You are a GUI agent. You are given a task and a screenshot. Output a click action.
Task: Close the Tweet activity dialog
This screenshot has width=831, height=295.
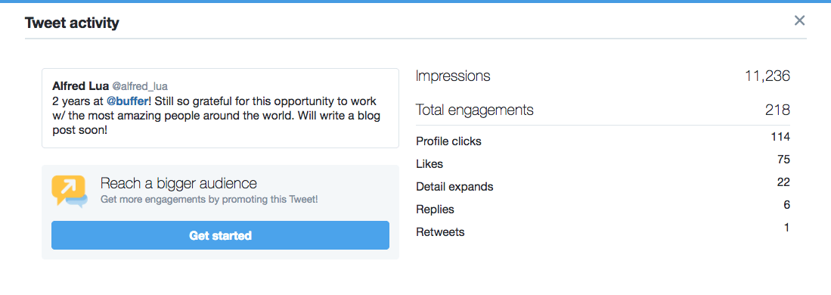point(799,20)
